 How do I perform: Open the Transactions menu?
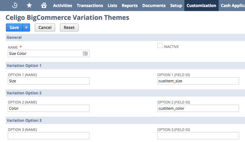(90, 5)
